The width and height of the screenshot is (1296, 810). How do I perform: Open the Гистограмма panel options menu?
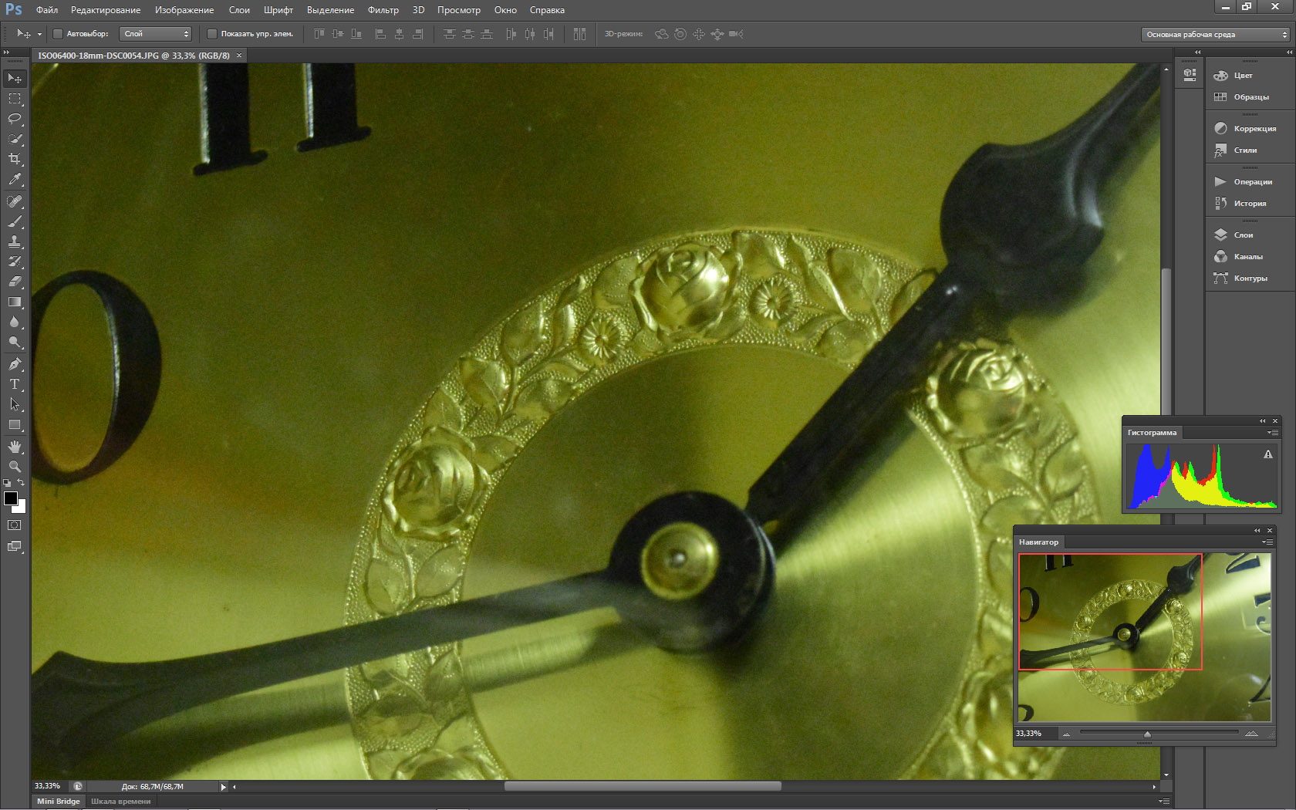click(x=1272, y=433)
